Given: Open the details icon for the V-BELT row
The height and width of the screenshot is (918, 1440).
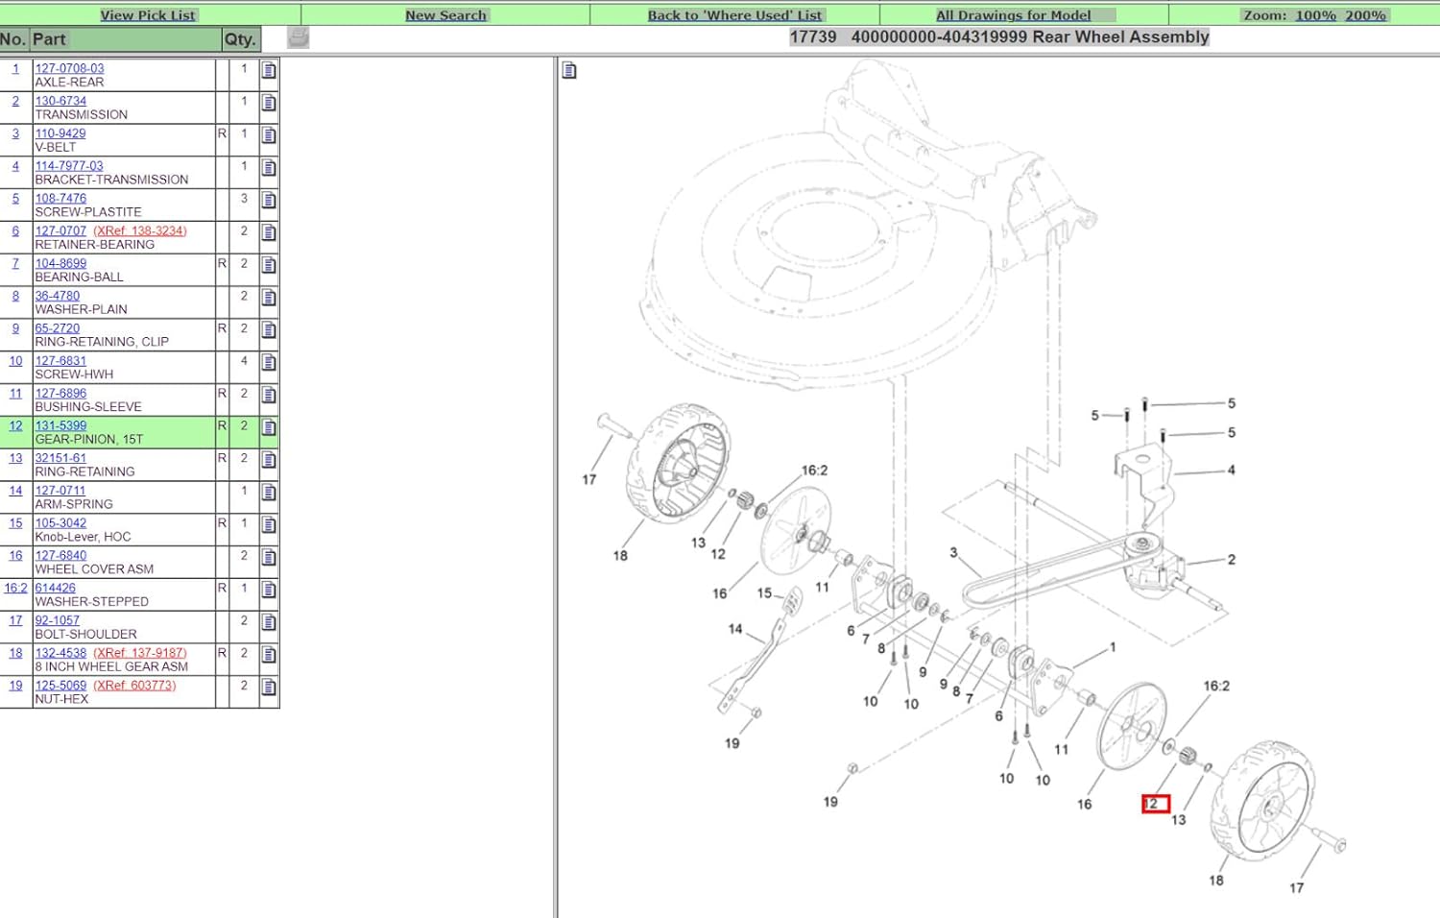Looking at the screenshot, I should tap(270, 135).
